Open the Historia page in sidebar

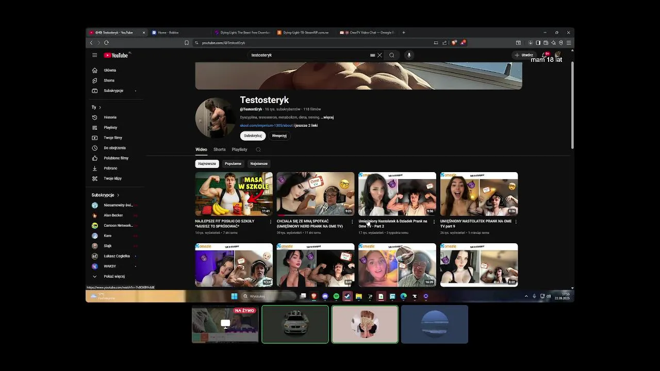coord(110,117)
